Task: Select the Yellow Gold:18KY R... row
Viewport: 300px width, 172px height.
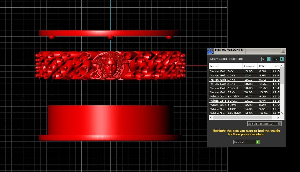Action: click(x=244, y=88)
